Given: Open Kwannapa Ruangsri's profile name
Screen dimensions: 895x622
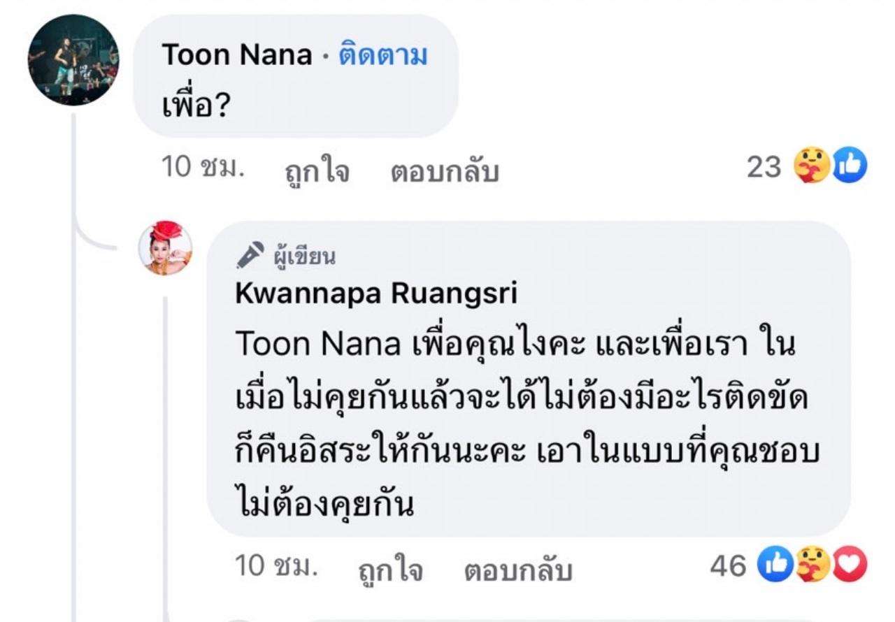Looking at the screenshot, I should (x=376, y=294).
